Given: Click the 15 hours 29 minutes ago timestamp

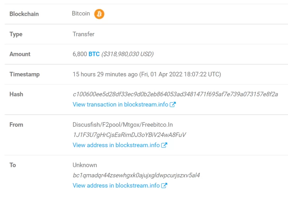Looking at the screenshot, I should point(105,74).
